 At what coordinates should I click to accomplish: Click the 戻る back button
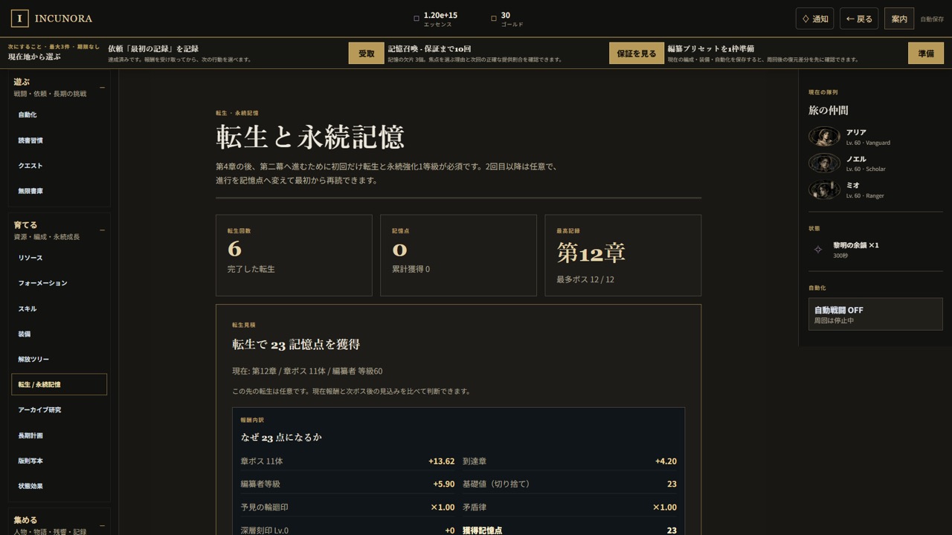click(859, 19)
